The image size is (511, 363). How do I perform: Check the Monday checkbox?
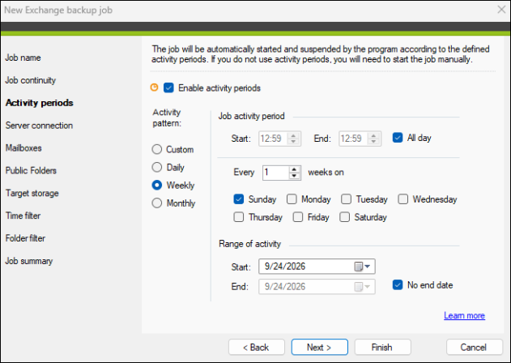tap(292, 199)
